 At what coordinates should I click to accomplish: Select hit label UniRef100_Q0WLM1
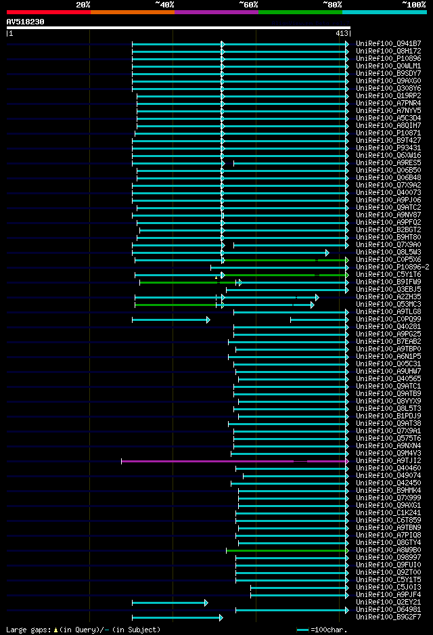point(388,66)
